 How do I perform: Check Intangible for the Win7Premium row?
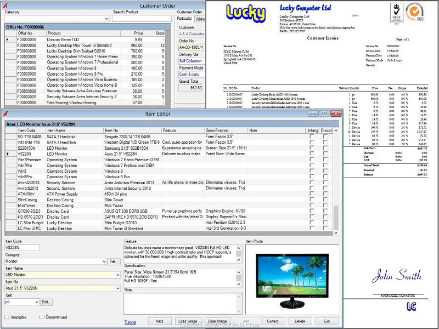[x=312, y=160]
